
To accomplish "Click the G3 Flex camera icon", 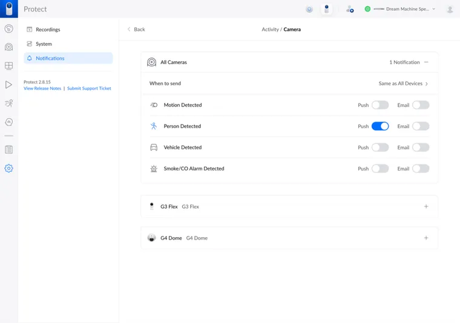I will [x=152, y=206].
